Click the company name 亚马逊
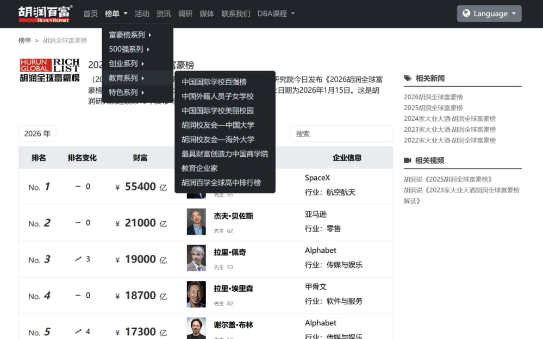This screenshot has width=543, height=339. pyautogui.click(x=315, y=214)
